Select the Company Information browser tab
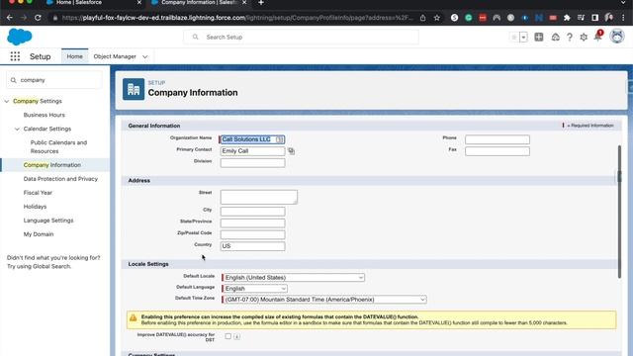 198,3
